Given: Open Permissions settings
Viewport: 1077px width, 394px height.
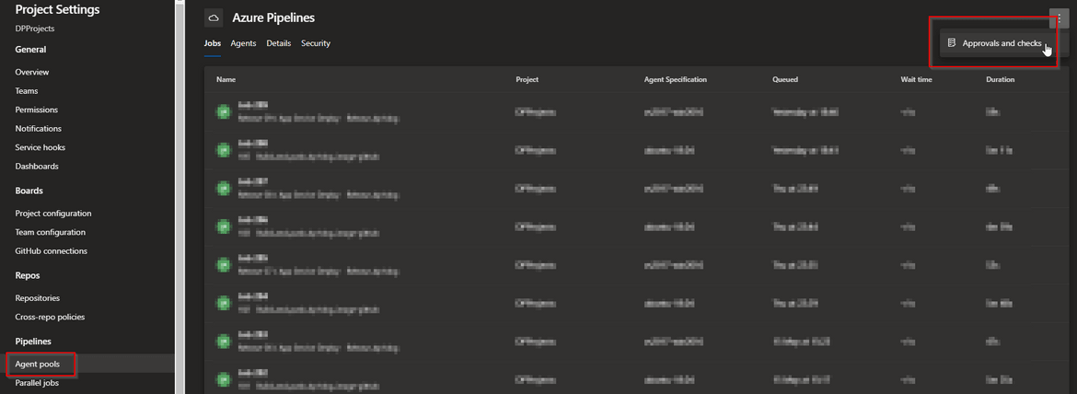Looking at the screenshot, I should click(37, 110).
